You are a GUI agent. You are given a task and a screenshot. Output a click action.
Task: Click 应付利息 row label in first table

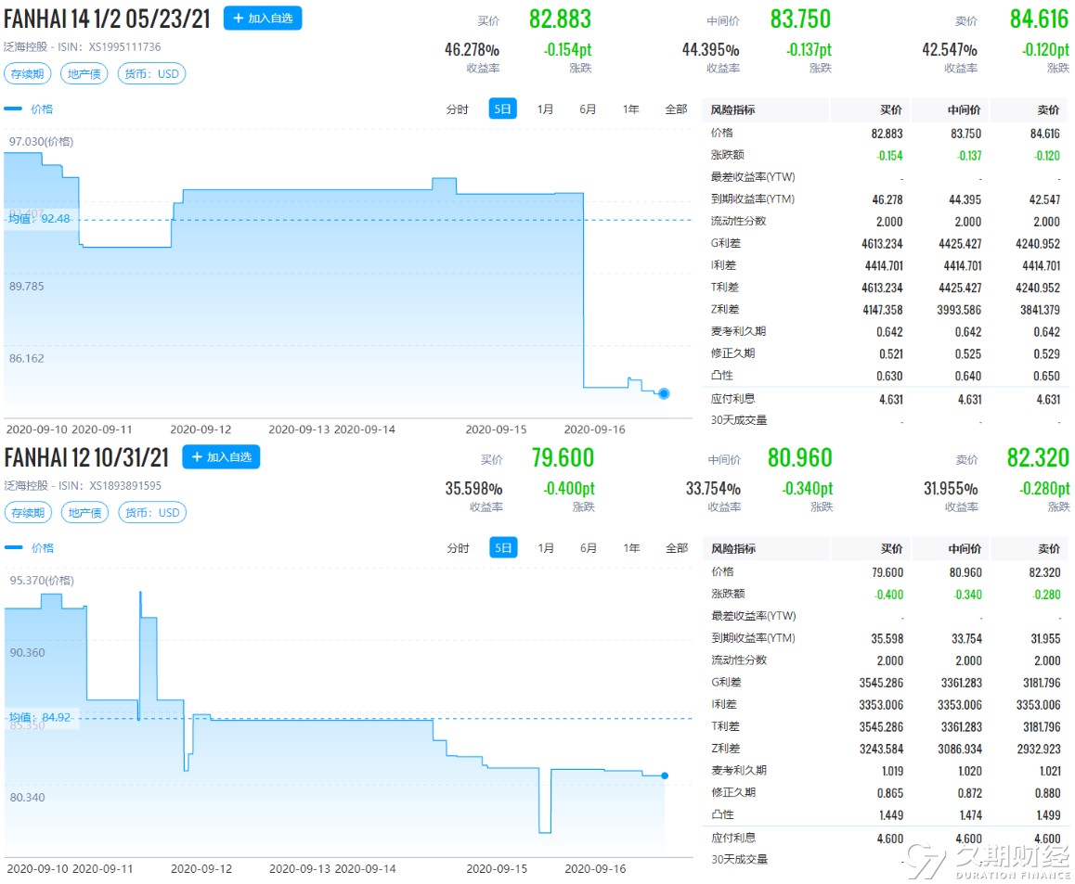click(732, 399)
